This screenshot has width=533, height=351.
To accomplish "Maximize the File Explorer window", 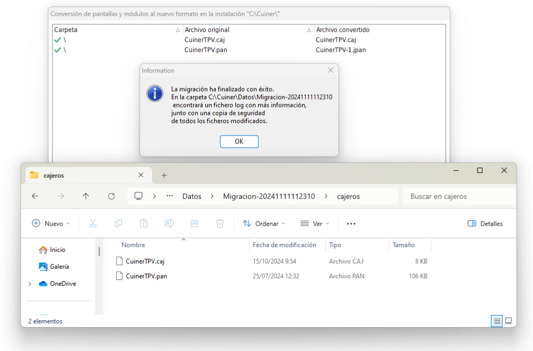I will [480, 170].
